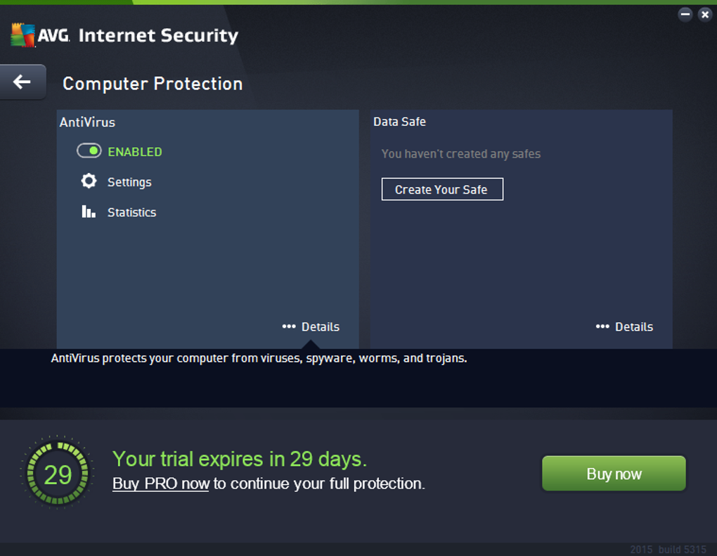Click the green ENABLED status label
This screenshot has height=556, width=717.
click(x=135, y=151)
